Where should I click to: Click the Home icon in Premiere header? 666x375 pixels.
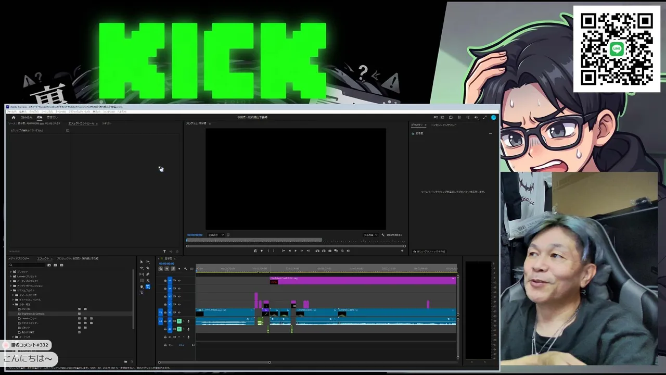pyautogui.click(x=14, y=117)
